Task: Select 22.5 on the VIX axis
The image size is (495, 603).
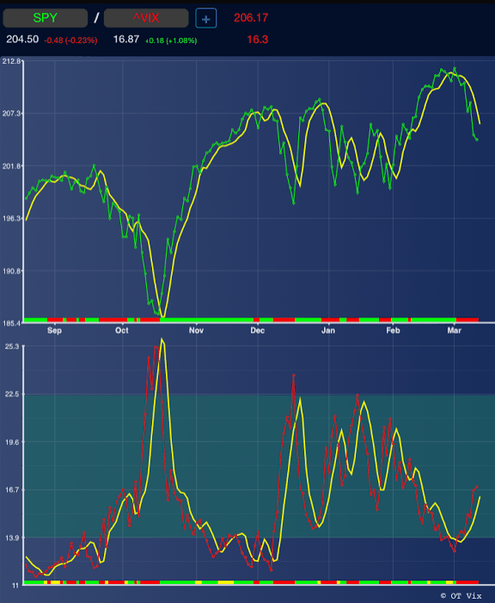Action: click(11, 394)
